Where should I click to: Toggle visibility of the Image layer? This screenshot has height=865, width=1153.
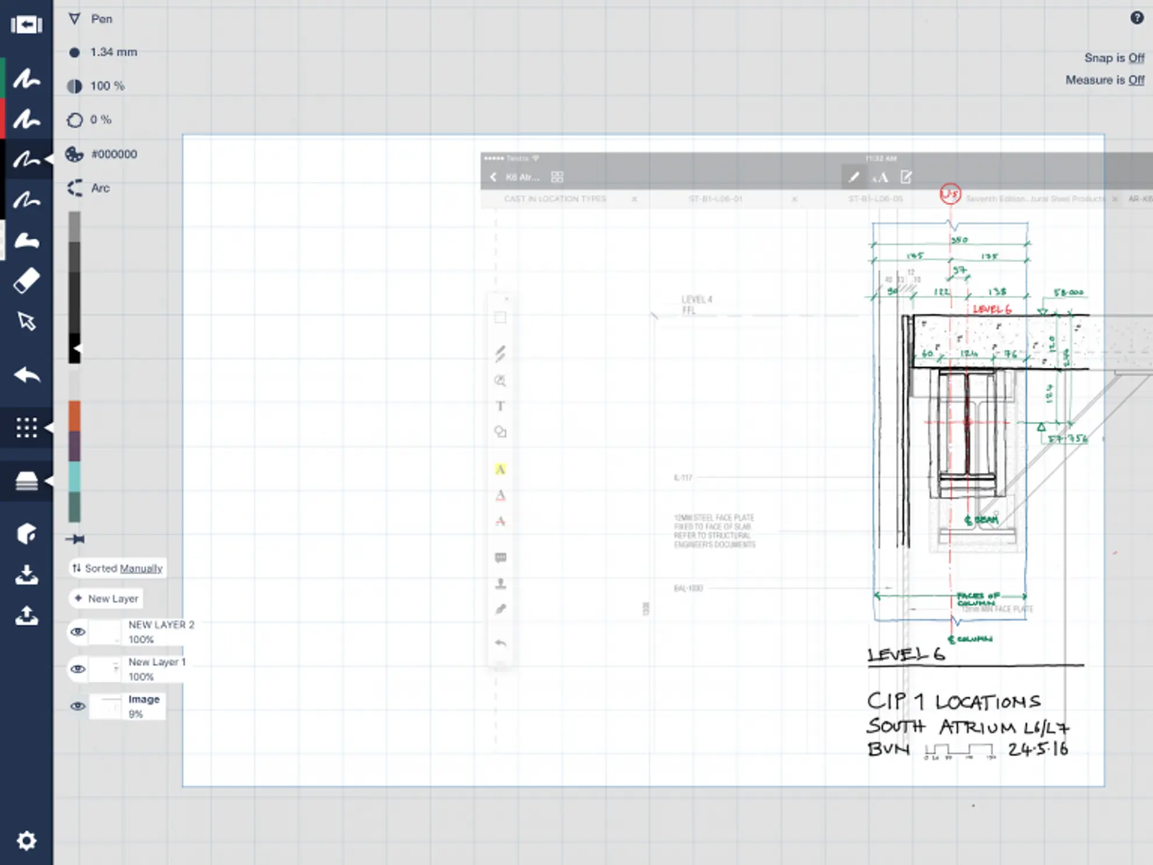78,707
